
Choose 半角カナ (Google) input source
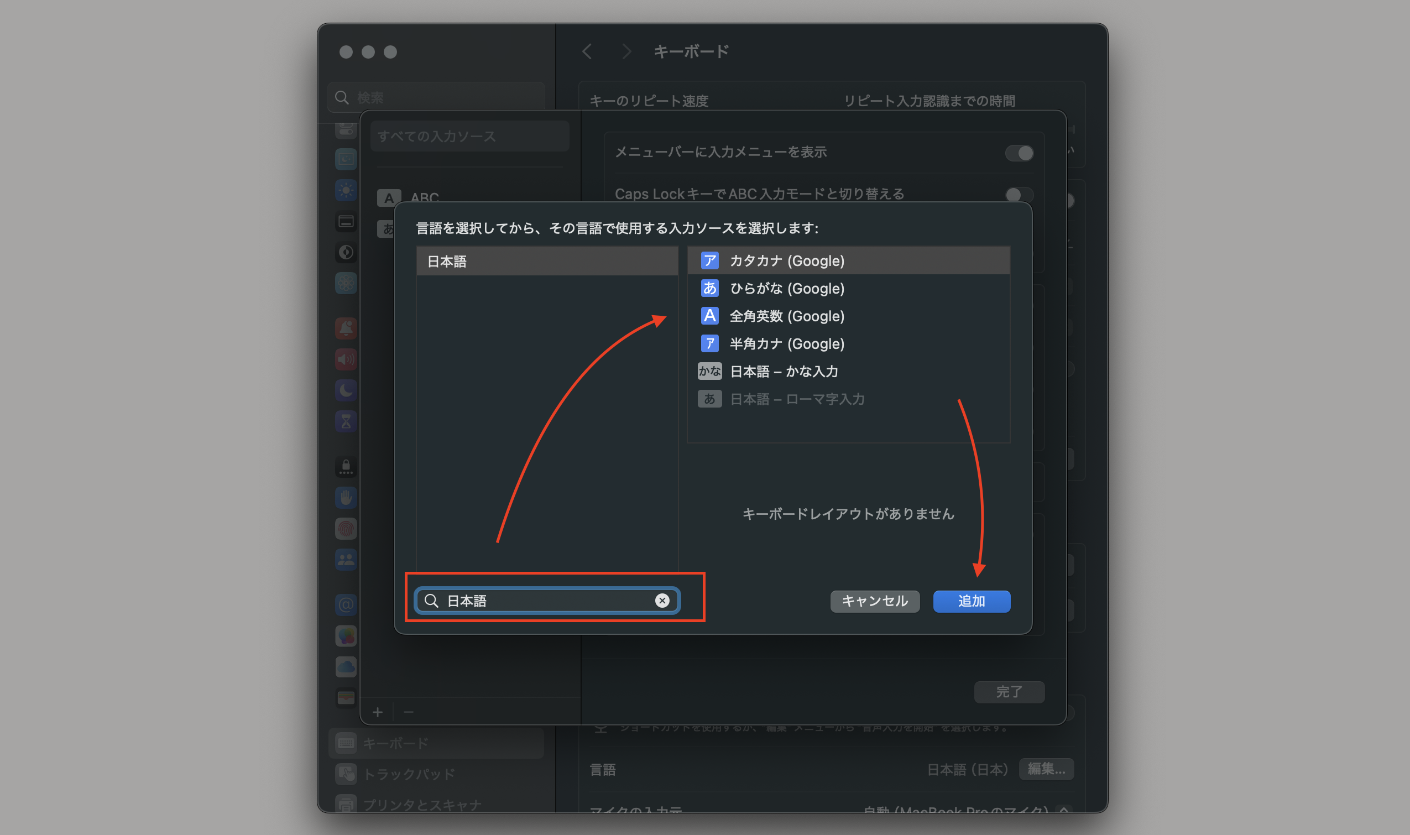click(848, 343)
